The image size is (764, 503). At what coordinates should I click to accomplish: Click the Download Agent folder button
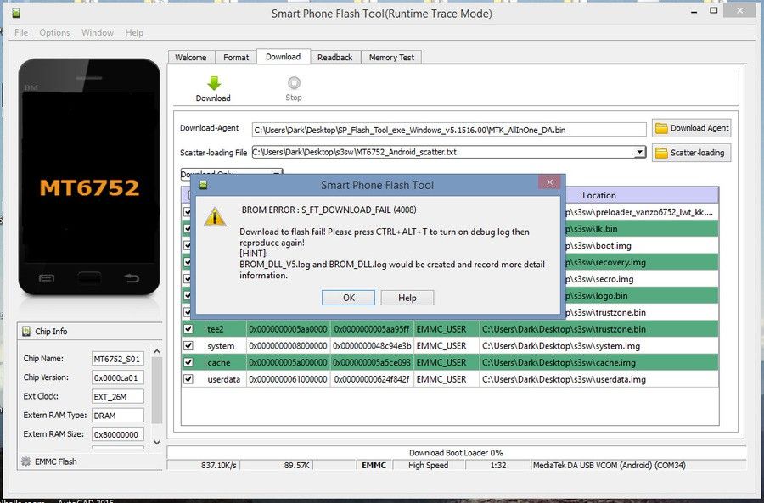pos(691,128)
